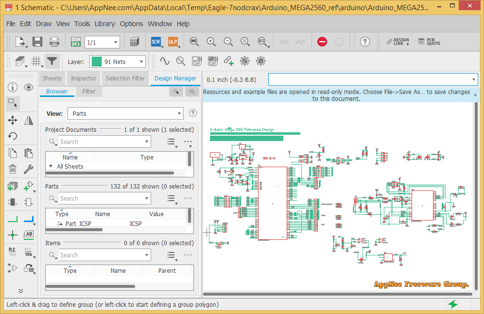The height and width of the screenshot is (314, 484).
Task: Collapse the All Sheets tree row
Action: pos(51,166)
